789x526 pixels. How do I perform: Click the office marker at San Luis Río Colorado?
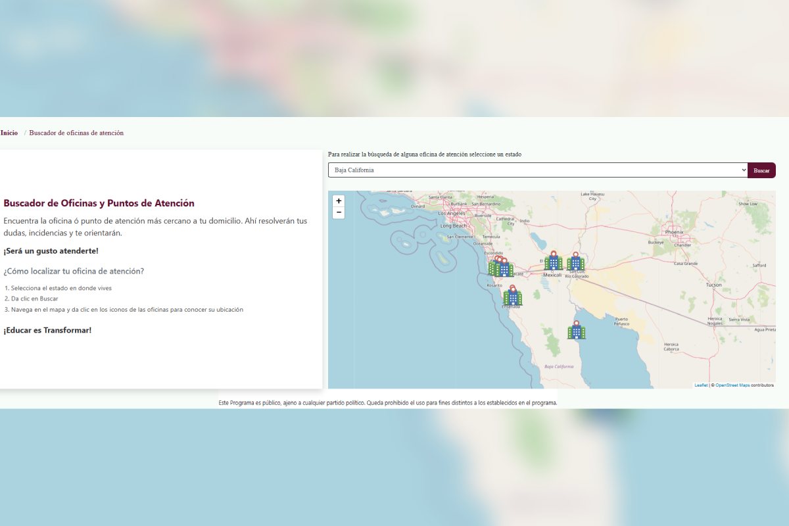coord(576,263)
